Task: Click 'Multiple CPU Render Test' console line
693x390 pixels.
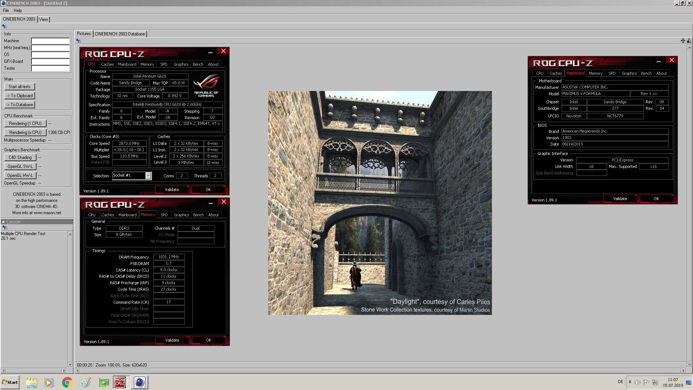Action: (23, 234)
